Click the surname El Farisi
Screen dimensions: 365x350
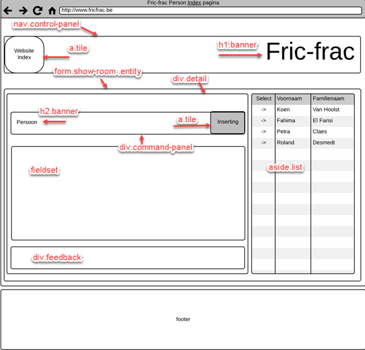point(323,120)
